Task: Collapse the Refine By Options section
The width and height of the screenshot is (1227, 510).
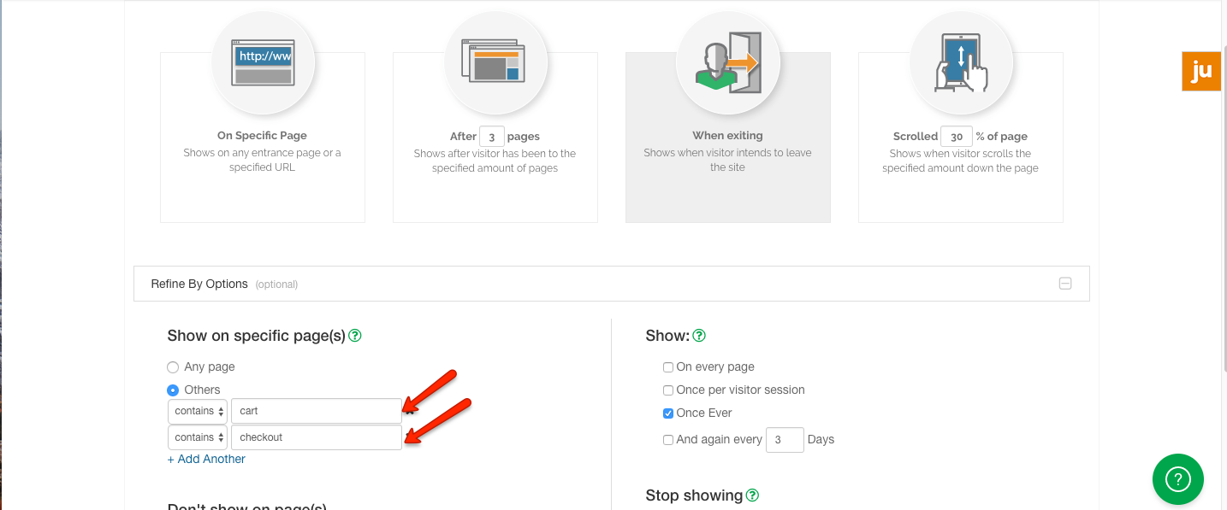Action: point(1065,284)
